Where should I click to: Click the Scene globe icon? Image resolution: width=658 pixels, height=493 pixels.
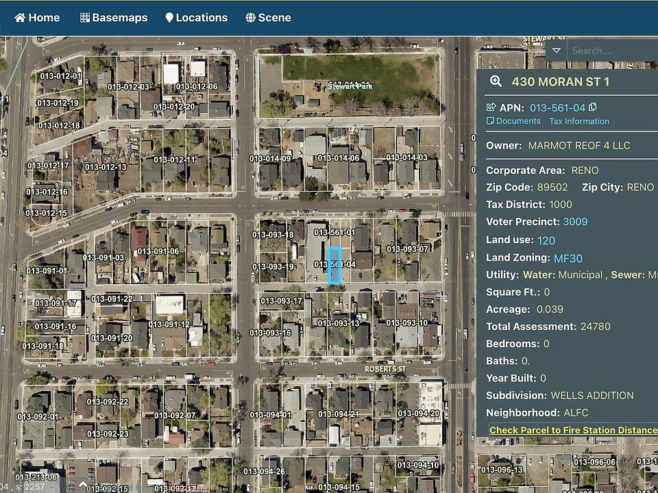(x=251, y=18)
